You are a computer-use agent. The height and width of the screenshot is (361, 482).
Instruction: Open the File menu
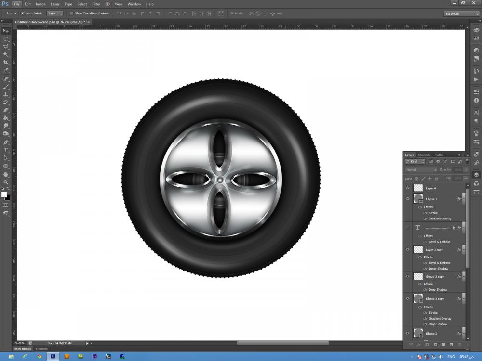(x=16, y=4)
